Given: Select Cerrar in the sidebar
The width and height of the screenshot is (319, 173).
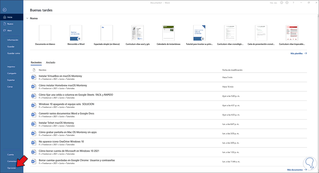Looking at the screenshot, I should (x=10, y=86).
